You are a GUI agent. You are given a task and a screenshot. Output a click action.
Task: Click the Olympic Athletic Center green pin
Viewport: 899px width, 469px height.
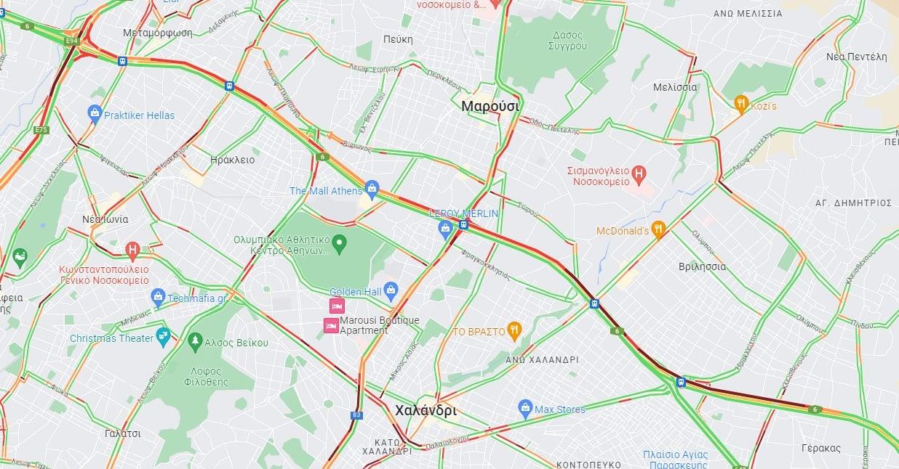[340, 240]
